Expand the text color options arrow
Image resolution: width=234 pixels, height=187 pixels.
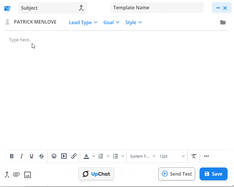pyautogui.click(x=94, y=156)
